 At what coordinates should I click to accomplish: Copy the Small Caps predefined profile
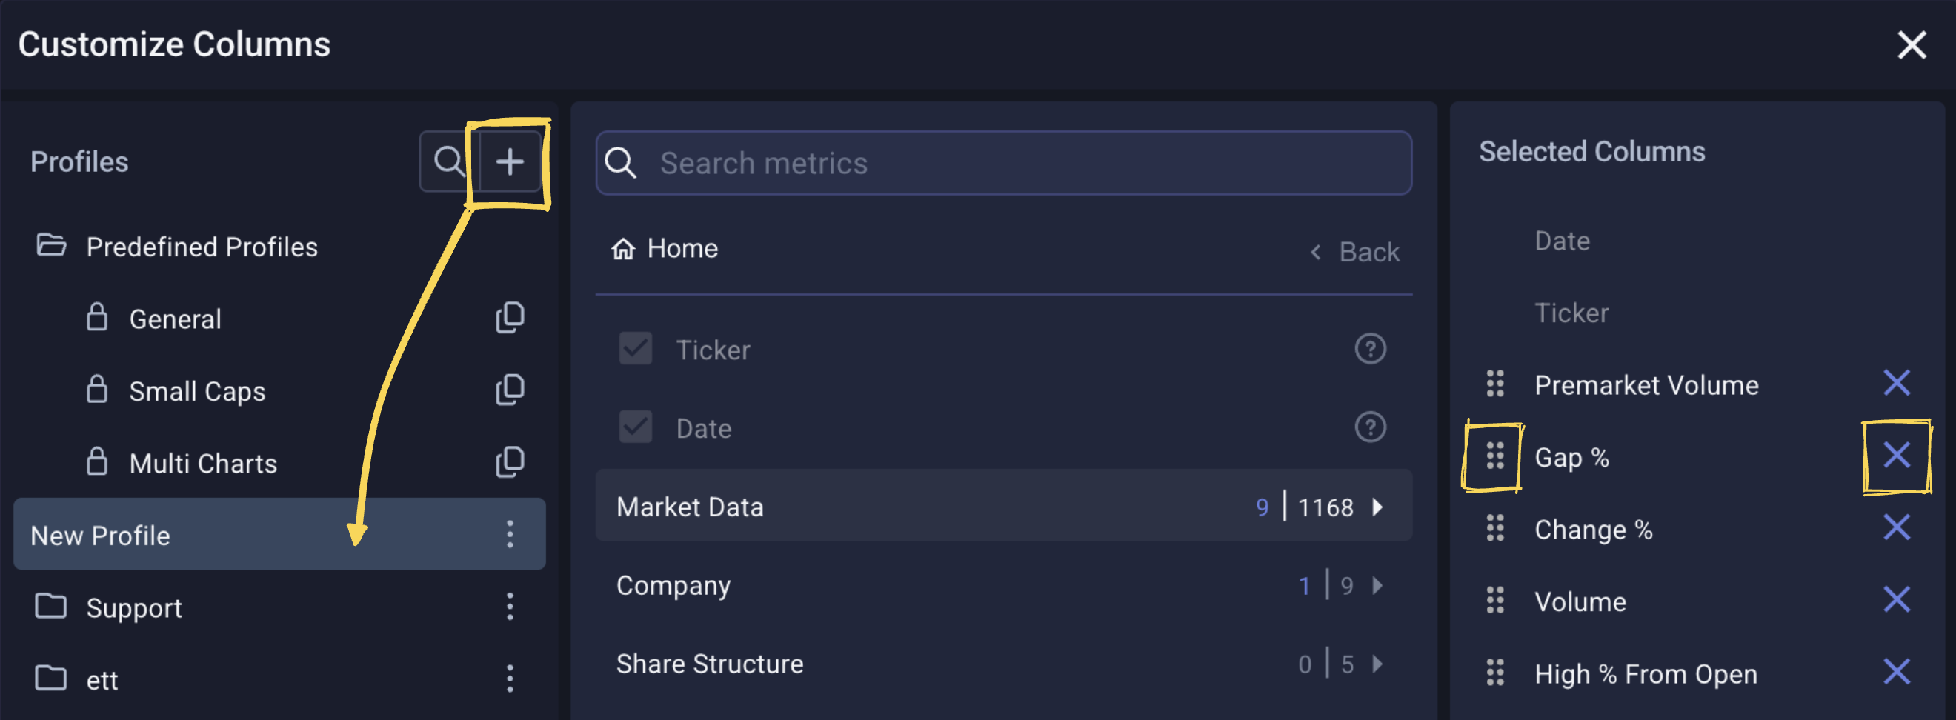[510, 390]
